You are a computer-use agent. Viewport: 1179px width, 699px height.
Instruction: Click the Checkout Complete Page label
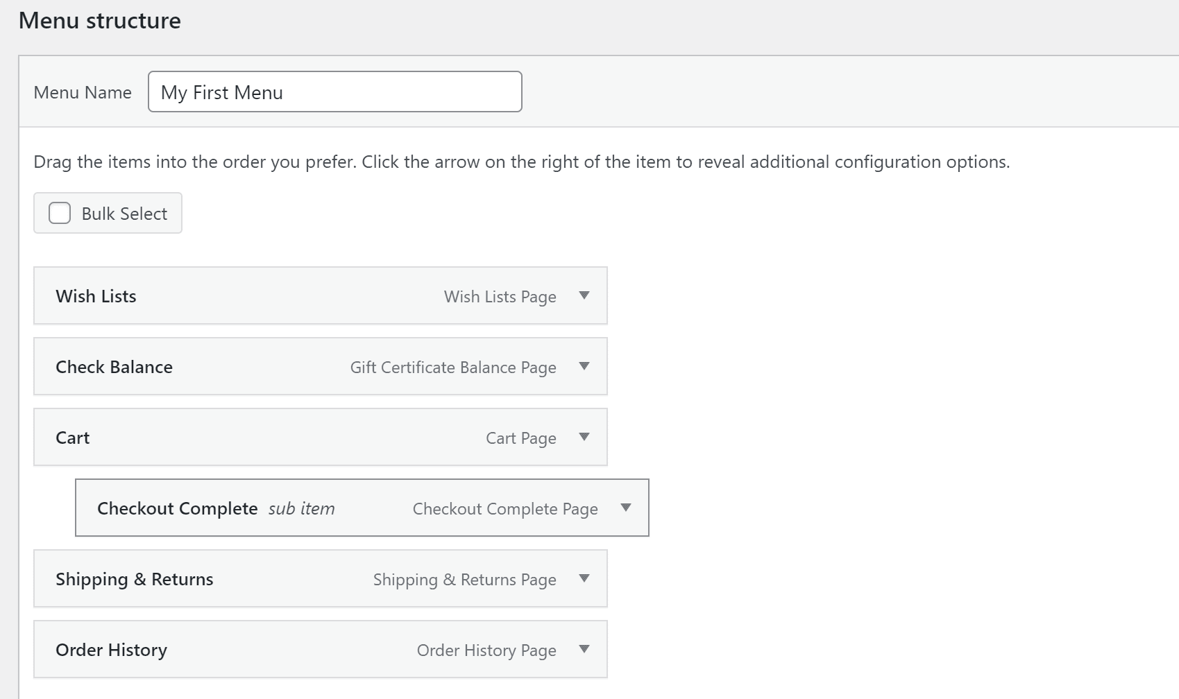(504, 509)
